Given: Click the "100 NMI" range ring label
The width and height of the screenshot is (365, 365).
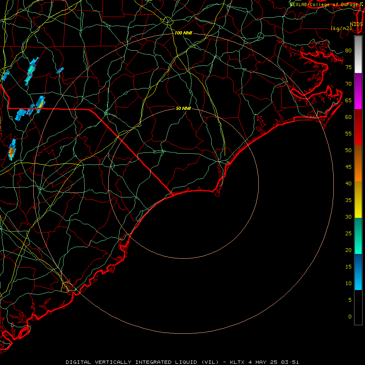Looking at the screenshot, I should tap(183, 33).
